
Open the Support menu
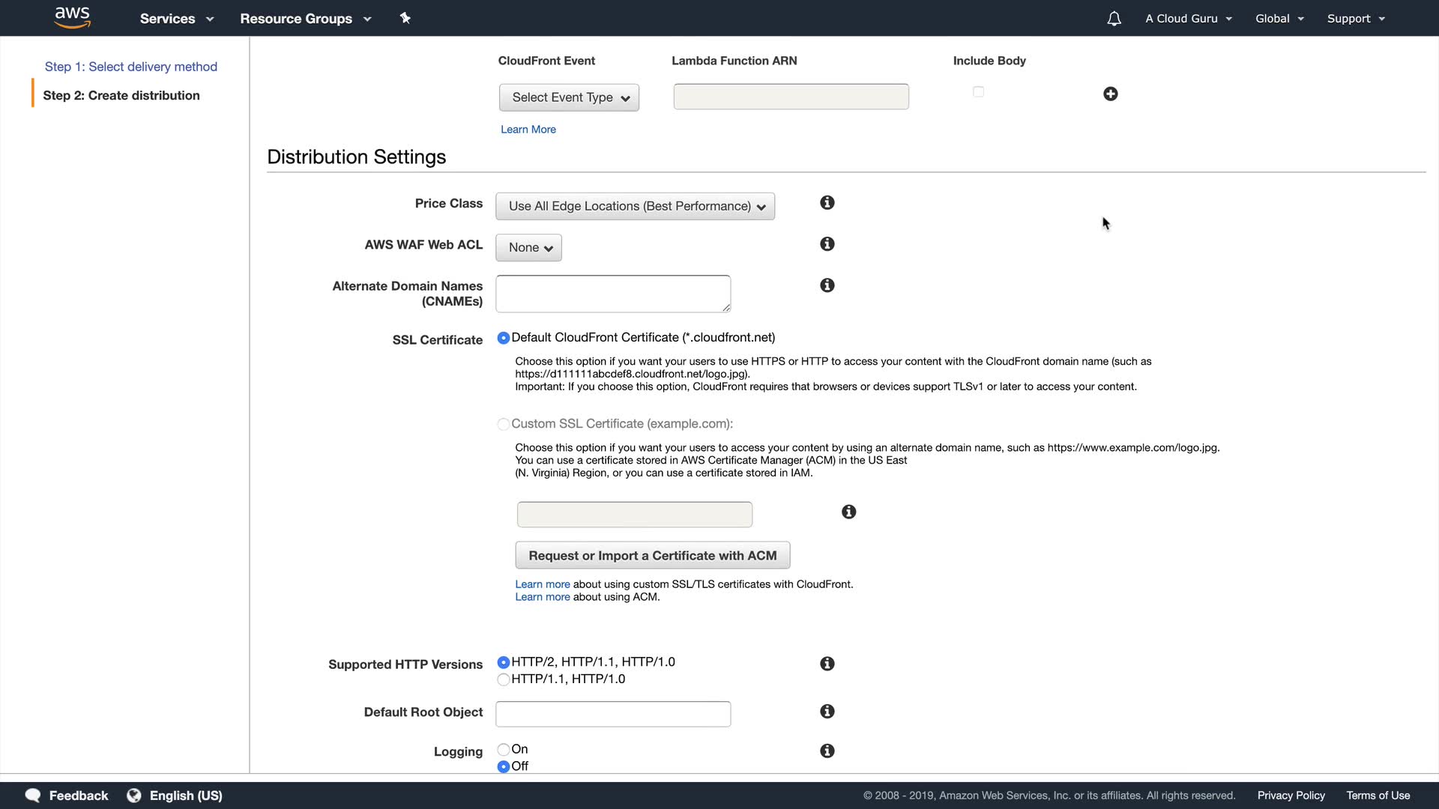(x=1355, y=19)
